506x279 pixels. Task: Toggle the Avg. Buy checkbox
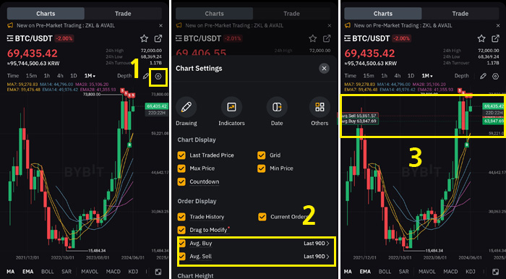click(182, 243)
